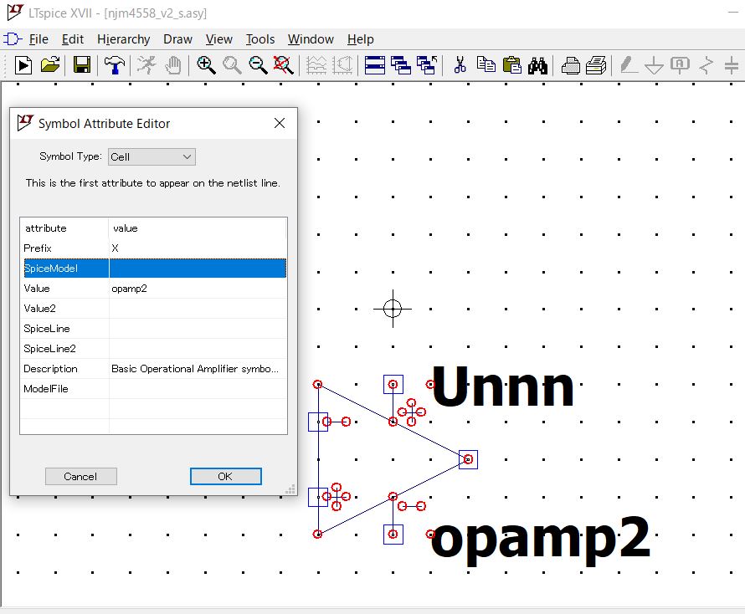The image size is (745, 614).
Task: Click the Value cell 'opamp2'
Action: click(x=198, y=289)
